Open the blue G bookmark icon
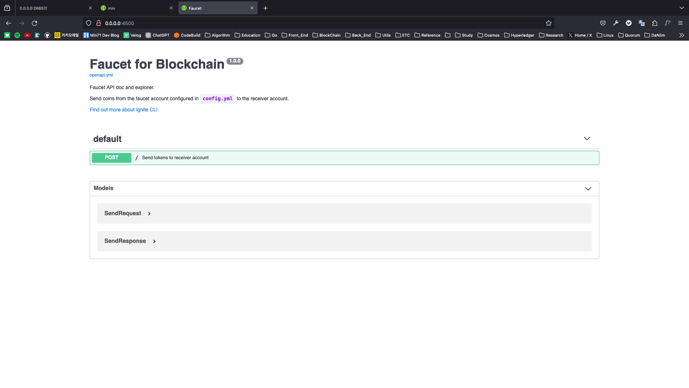 37,35
